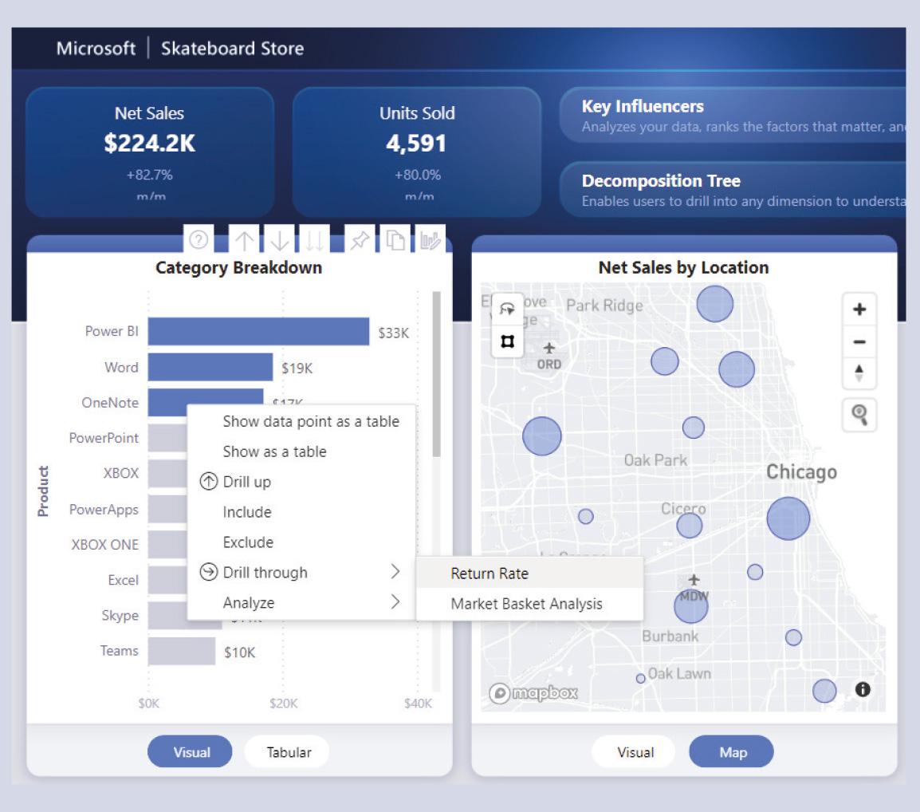Select Return Rate drill through option
Image resolution: width=920 pixels, height=812 pixels.
(530, 573)
